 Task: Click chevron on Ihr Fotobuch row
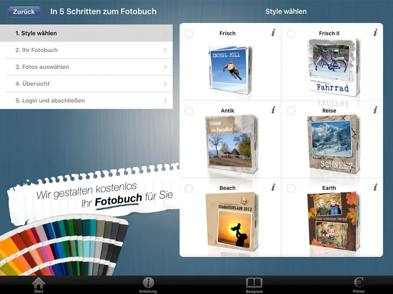click(165, 50)
